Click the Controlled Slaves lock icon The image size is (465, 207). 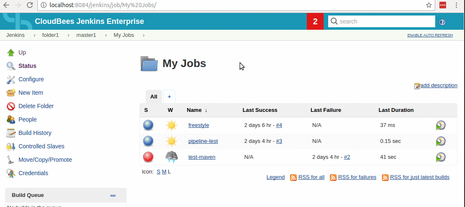point(11,146)
